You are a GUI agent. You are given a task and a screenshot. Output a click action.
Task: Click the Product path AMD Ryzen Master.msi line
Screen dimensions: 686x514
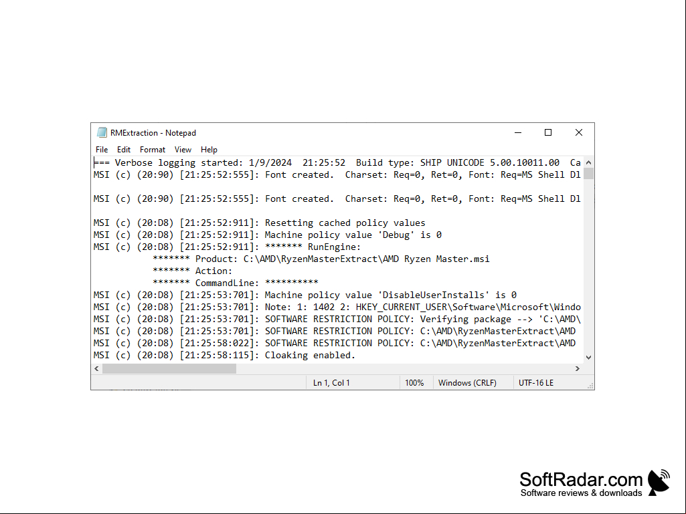[x=321, y=259]
